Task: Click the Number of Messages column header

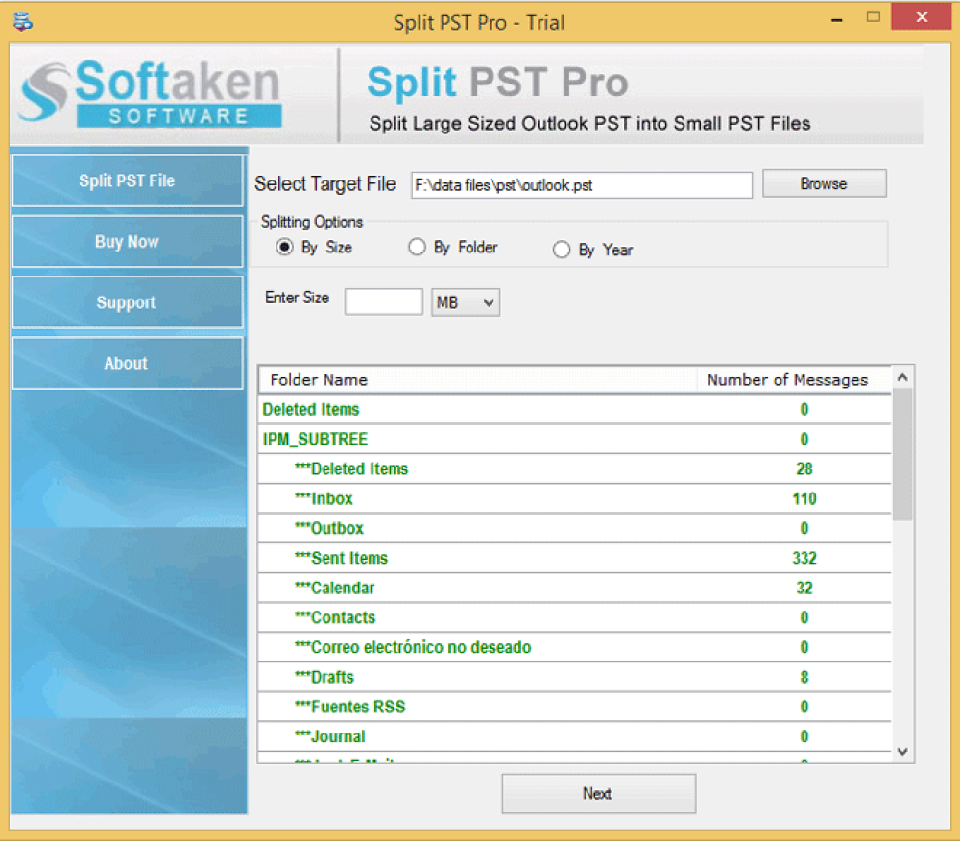Action: pos(787,380)
